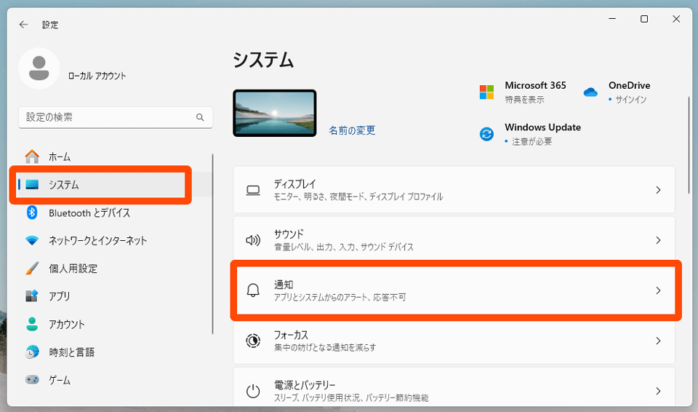Click the main pane vertical scrollbar
The width and height of the screenshot is (698, 412).
(689, 146)
